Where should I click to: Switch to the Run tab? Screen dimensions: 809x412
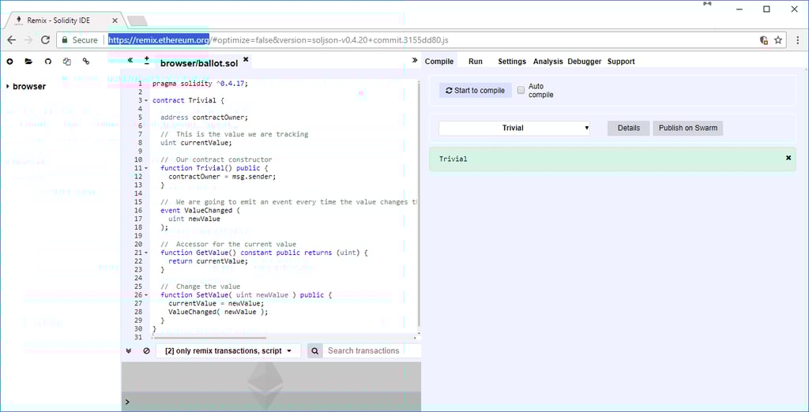(x=475, y=62)
